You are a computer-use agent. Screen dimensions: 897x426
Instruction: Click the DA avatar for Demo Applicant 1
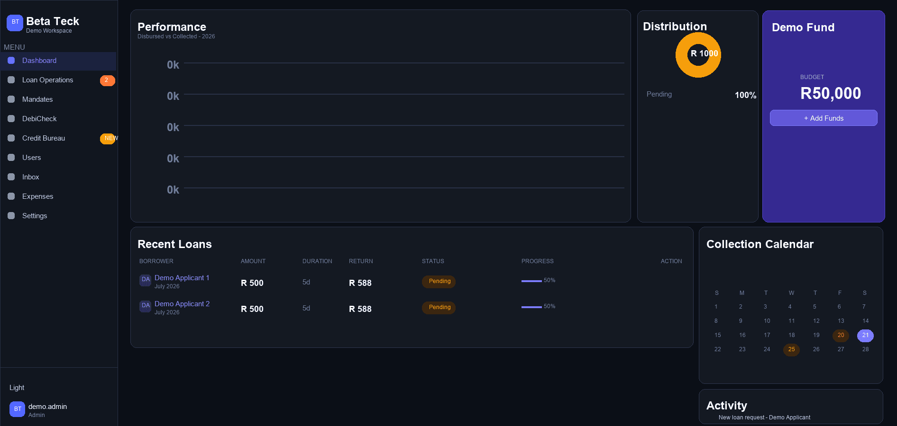pyautogui.click(x=146, y=280)
